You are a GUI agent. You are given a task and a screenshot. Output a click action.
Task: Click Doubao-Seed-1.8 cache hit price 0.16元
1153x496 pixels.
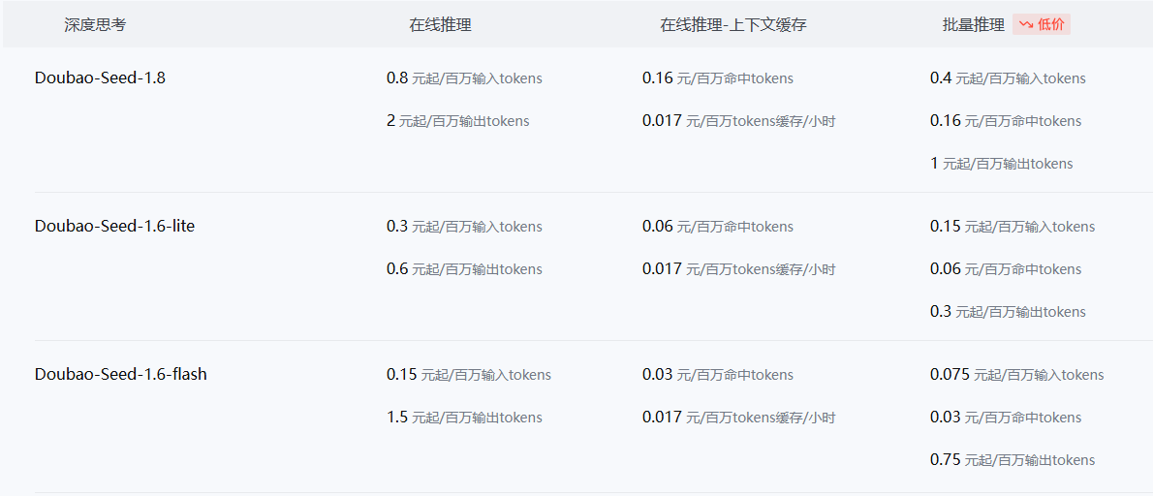[718, 77]
